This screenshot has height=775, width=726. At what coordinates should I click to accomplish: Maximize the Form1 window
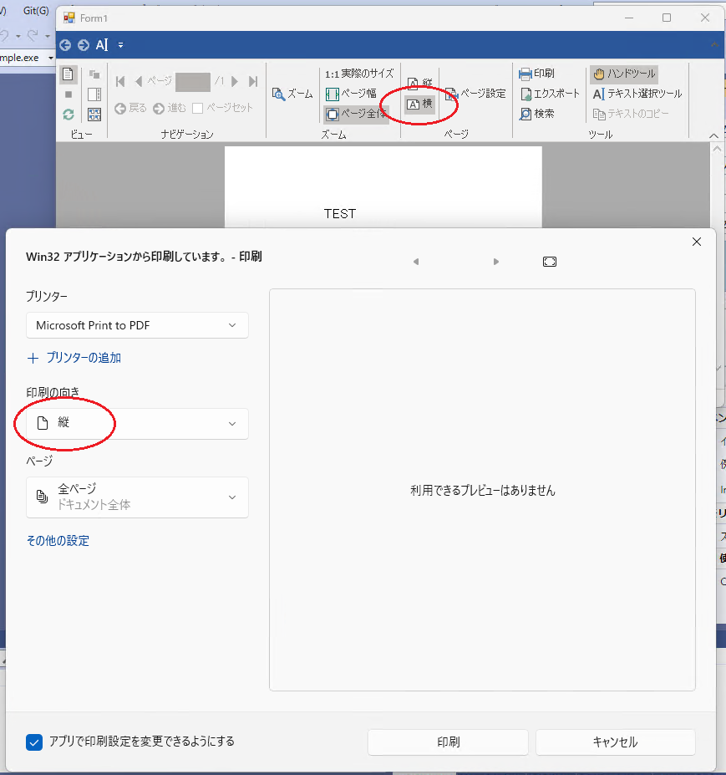click(x=667, y=18)
